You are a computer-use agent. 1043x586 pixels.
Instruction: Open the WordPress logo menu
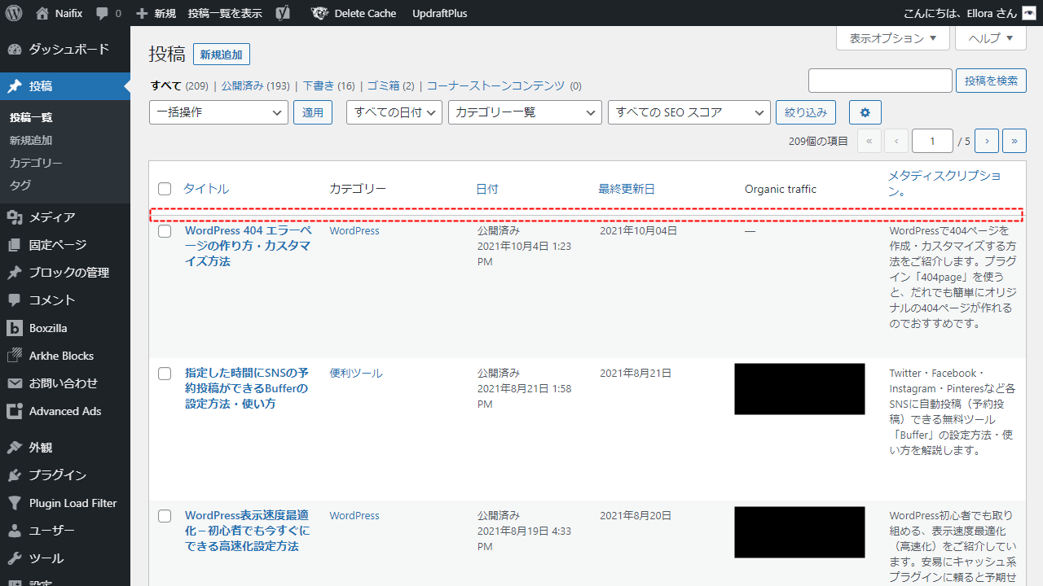13,13
